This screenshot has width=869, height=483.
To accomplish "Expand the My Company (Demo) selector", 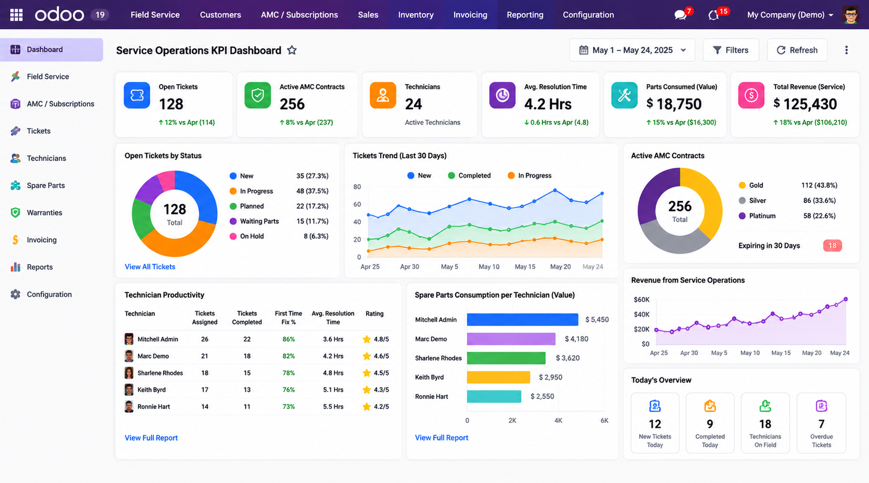I will 790,15.
